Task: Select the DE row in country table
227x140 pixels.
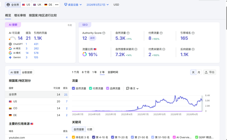Action: pyautogui.click(x=37, y=115)
